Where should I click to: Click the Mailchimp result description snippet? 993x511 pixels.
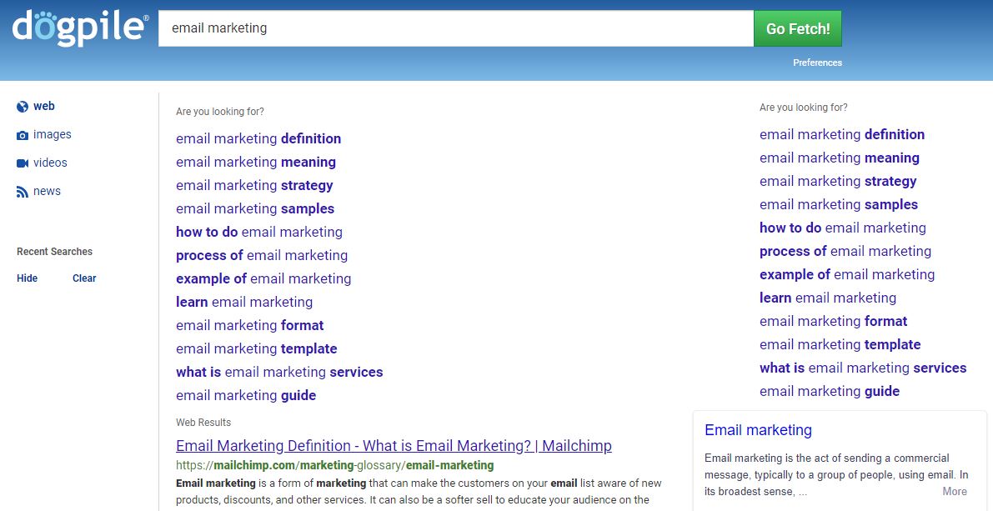419,491
